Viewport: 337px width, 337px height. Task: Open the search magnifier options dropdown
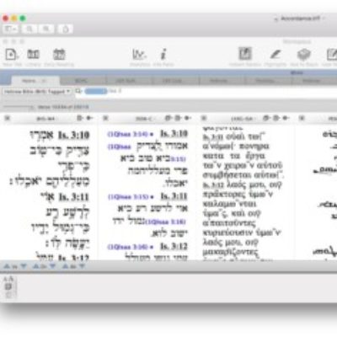pyautogui.click(x=78, y=91)
